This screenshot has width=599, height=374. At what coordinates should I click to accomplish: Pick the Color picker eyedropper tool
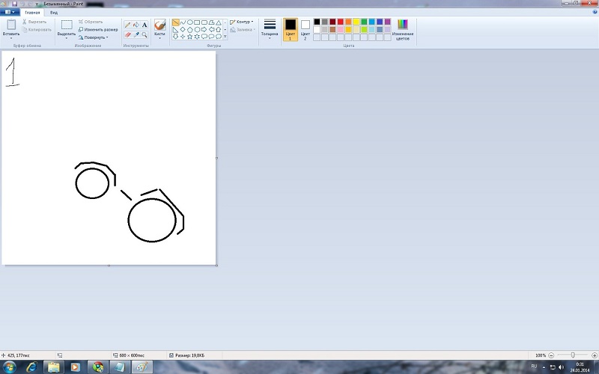tap(136, 34)
